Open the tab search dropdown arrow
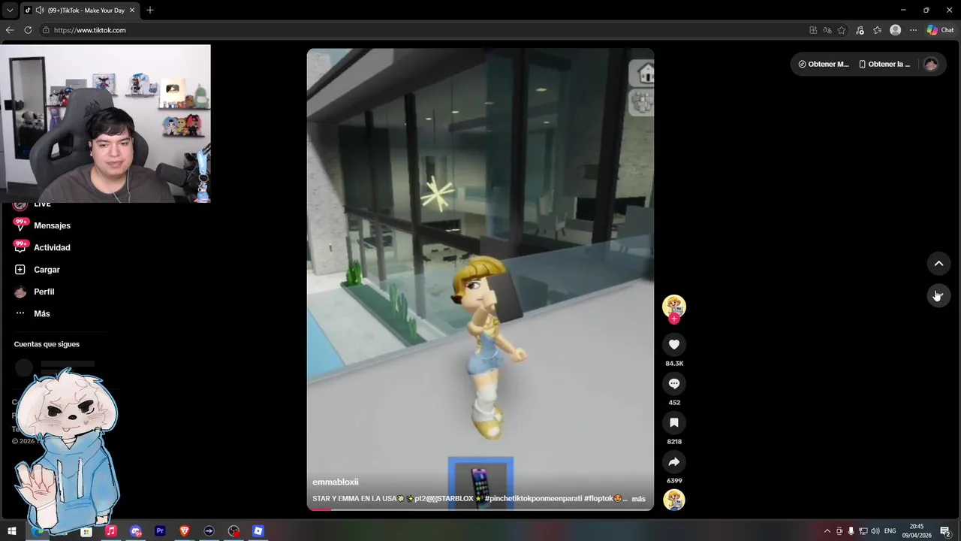This screenshot has width=961, height=541. [9, 11]
